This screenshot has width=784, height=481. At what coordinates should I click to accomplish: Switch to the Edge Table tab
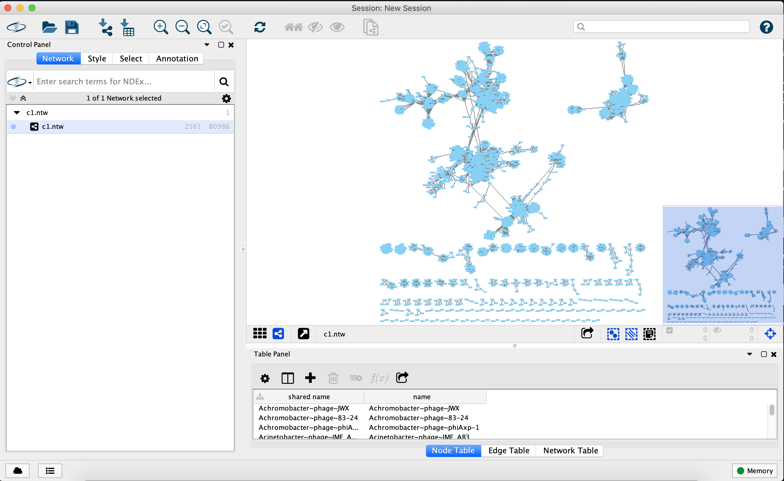(508, 451)
